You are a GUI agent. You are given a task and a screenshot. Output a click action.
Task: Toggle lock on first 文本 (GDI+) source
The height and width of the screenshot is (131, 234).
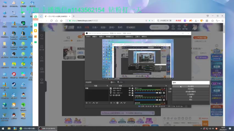133,91
